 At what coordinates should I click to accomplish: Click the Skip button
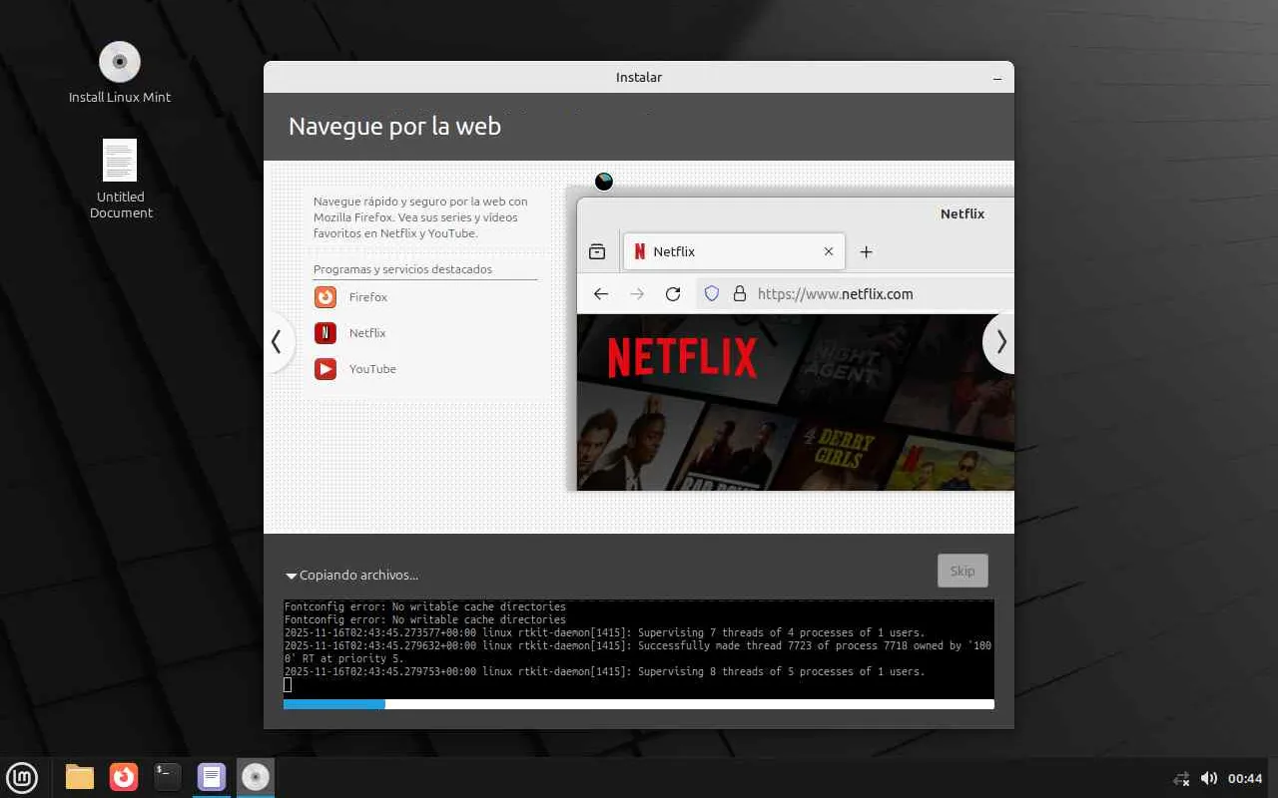(x=962, y=571)
